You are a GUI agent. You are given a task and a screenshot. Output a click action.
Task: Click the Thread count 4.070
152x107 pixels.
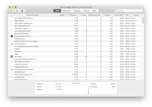[113, 84]
